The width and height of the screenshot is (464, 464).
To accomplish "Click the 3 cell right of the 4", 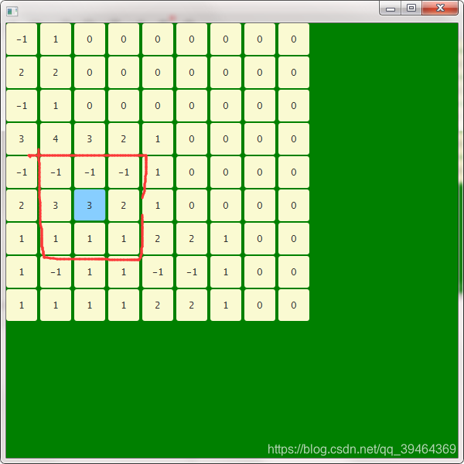I will click(x=90, y=138).
